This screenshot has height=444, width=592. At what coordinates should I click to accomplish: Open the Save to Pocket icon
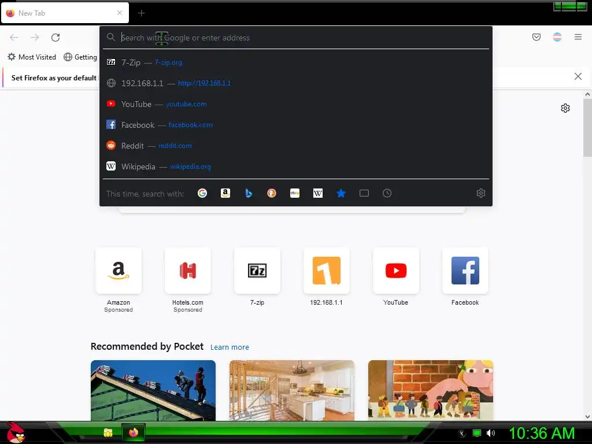[x=536, y=37]
